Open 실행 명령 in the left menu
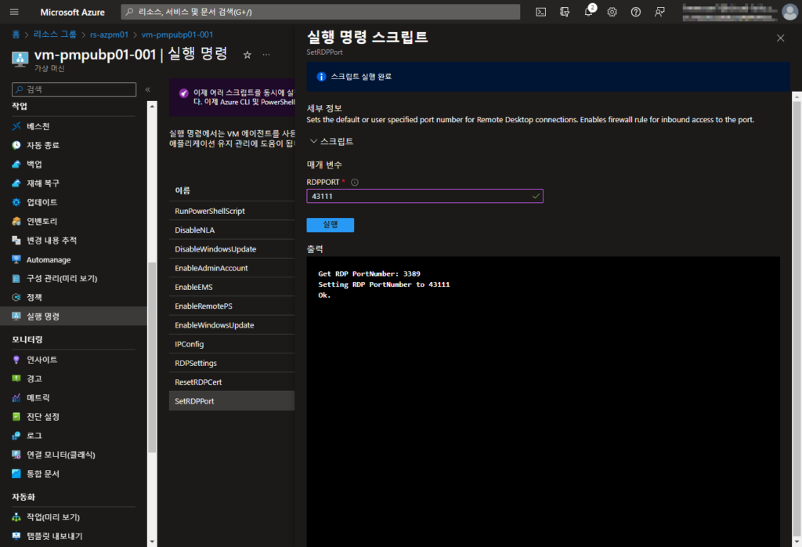Viewport: 802px width, 547px height. [x=74, y=317]
